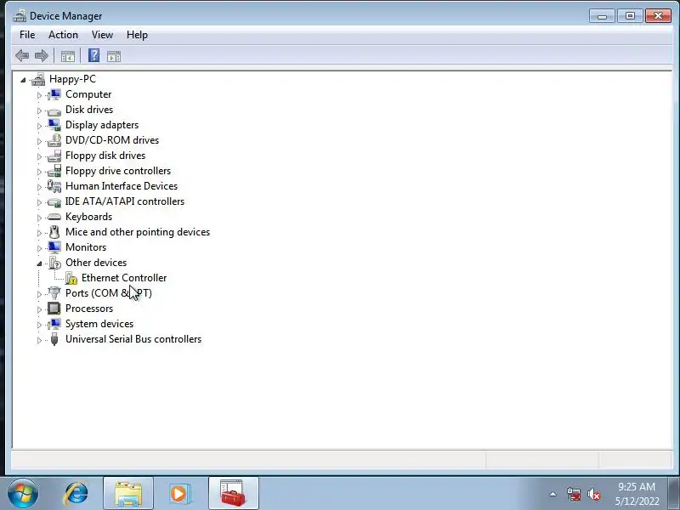Image resolution: width=680 pixels, height=510 pixels.
Task: Expand the Computer category
Action: 39,95
